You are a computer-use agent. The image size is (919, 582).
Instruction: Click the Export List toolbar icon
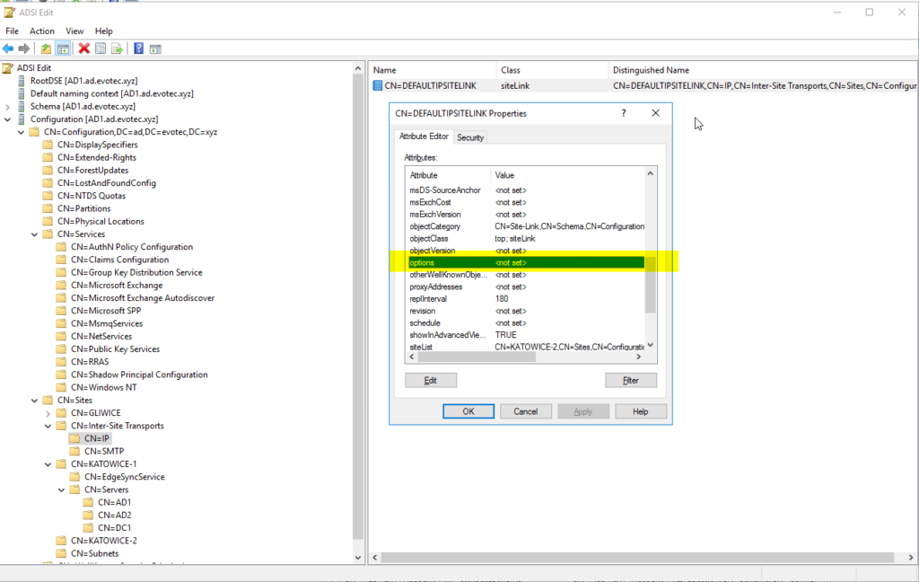tap(117, 48)
